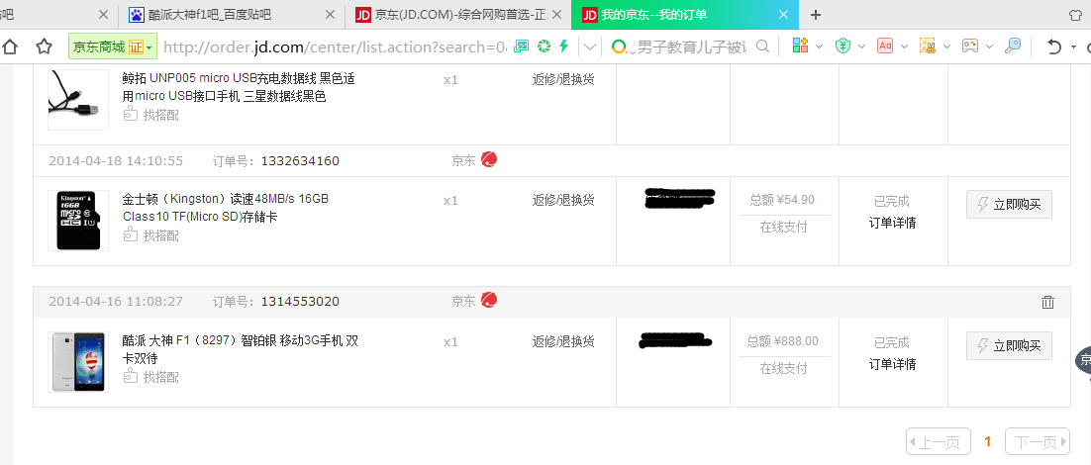
Task: Click the red Aa translation icon
Action: point(885,46)
